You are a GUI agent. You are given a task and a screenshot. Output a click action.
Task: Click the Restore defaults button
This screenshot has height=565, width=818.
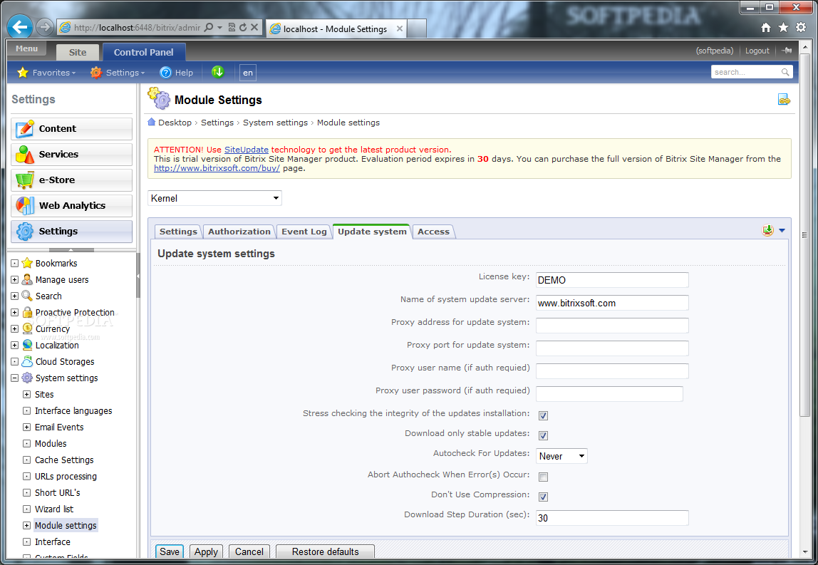[x=325, y=551]
